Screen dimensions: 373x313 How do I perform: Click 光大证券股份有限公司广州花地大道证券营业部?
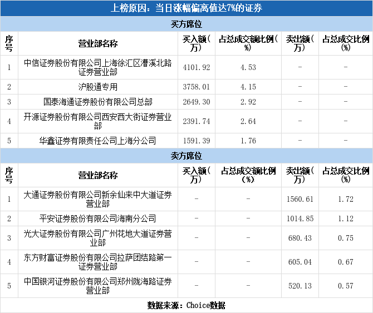point(98,238)
